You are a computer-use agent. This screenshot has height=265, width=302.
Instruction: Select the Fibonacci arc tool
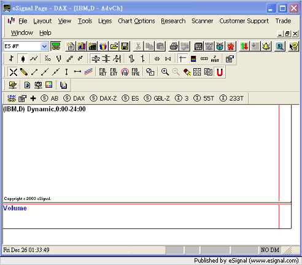click(125, 72)
